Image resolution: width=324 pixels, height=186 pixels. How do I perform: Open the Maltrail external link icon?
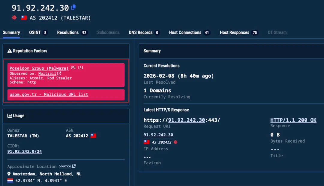point(59,73)
